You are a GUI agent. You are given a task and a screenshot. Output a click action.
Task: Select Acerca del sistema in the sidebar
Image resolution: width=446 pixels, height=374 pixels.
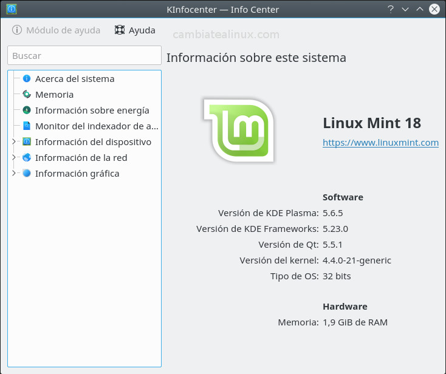pos(75,79)
